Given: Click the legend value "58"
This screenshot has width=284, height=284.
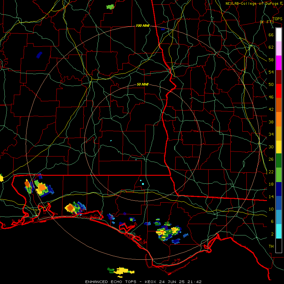Looking at the screenshot, I should [271, 60].
